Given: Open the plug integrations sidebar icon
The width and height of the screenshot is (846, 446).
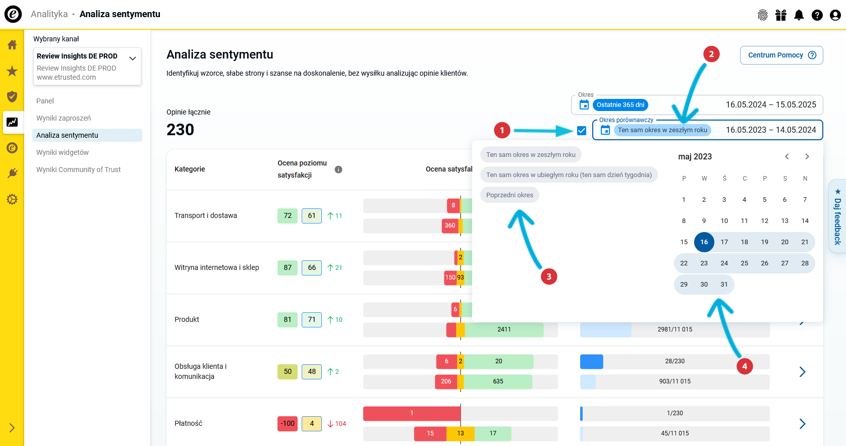Looking at the screenshot, I should 12,174.
